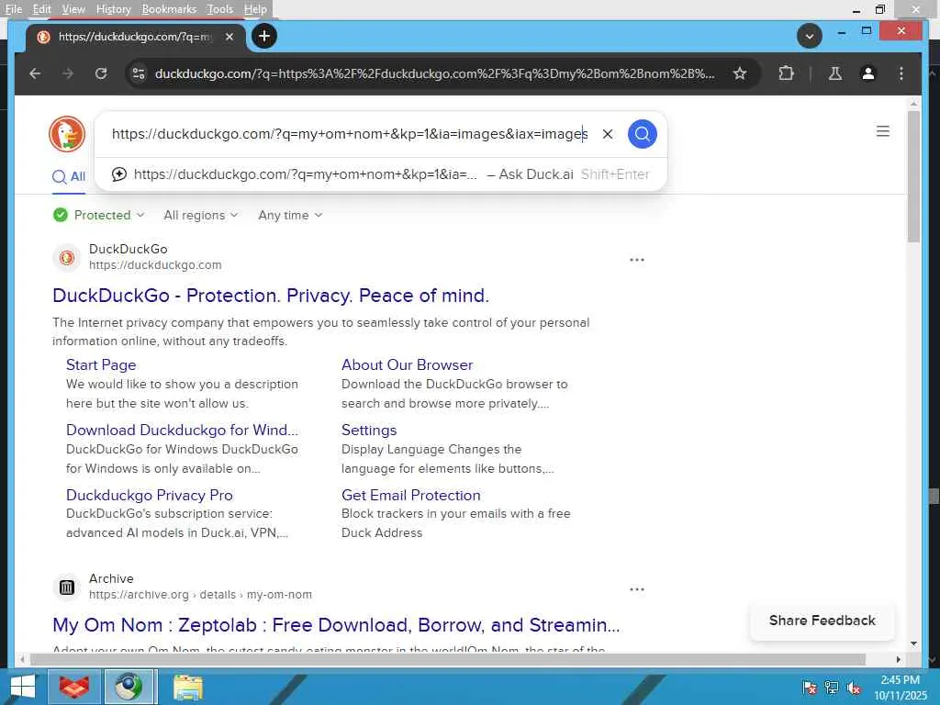Select the Ask Duck.ai suggestion row
This screenshot has width=940, height=705.
381,174
